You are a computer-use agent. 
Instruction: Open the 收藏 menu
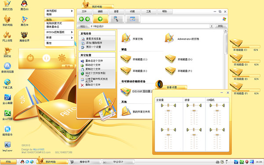pyautogui.click(x=132, y=11)
